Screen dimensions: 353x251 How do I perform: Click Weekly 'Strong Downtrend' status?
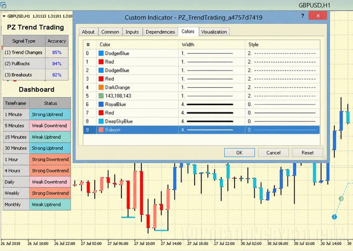[x=50, y=193]
